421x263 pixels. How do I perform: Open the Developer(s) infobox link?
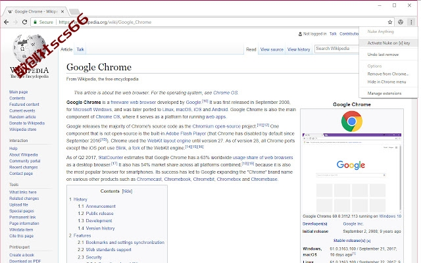[x=314, y=224]
